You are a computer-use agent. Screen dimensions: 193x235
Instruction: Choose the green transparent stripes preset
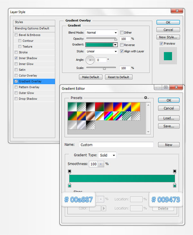[x=126, y=116]
